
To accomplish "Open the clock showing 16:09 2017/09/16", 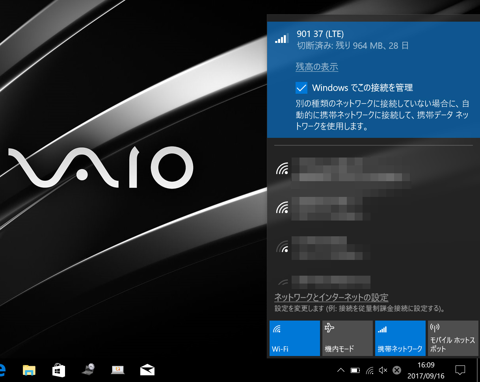I will (x=426, y=371).
